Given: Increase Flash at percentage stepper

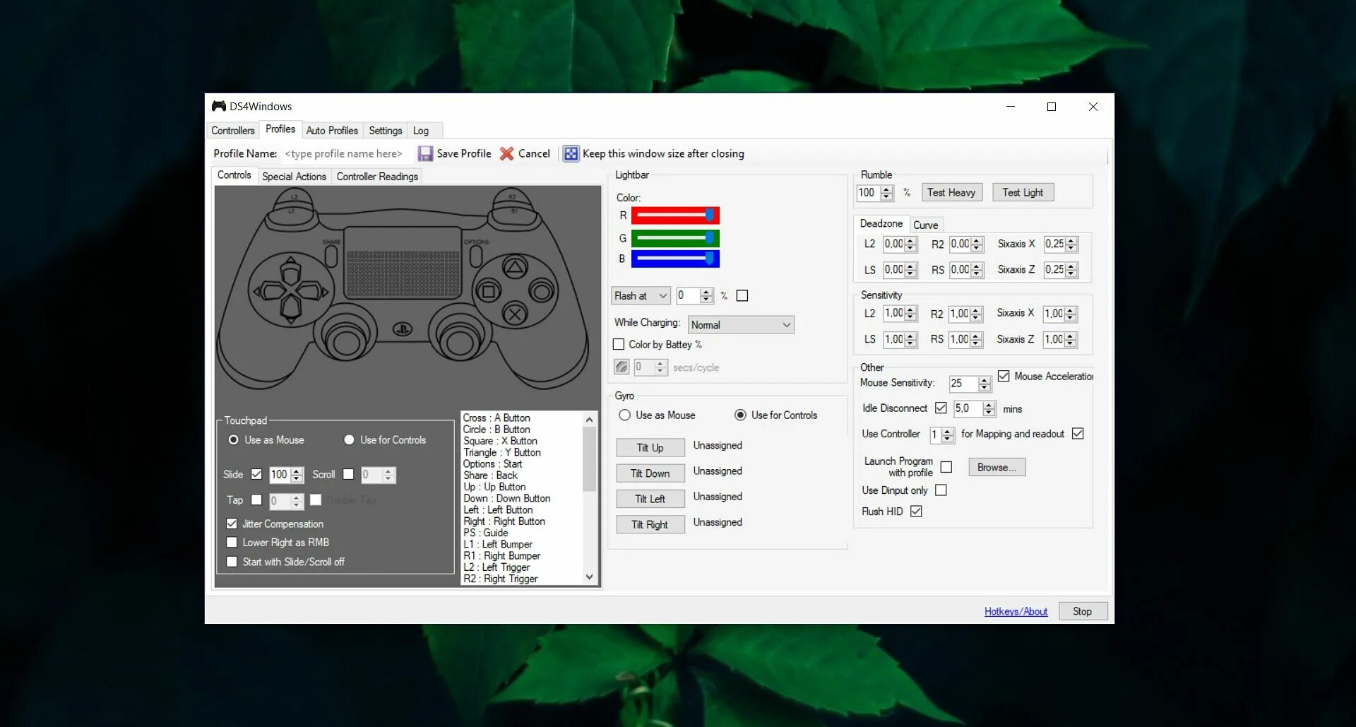Looking at the screenshot, I should pos(706,292).
